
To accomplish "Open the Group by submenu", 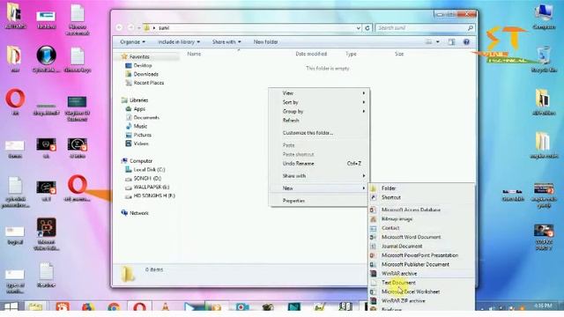I will [319, 112].
